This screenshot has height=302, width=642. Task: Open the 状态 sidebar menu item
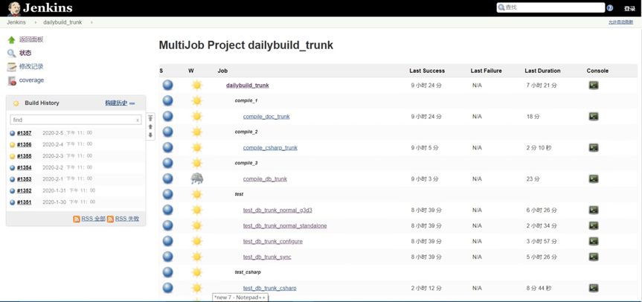25,53
